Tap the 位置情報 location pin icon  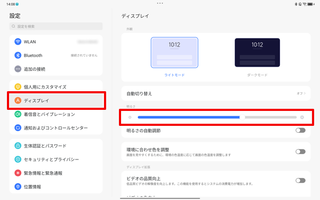[18, 187]
